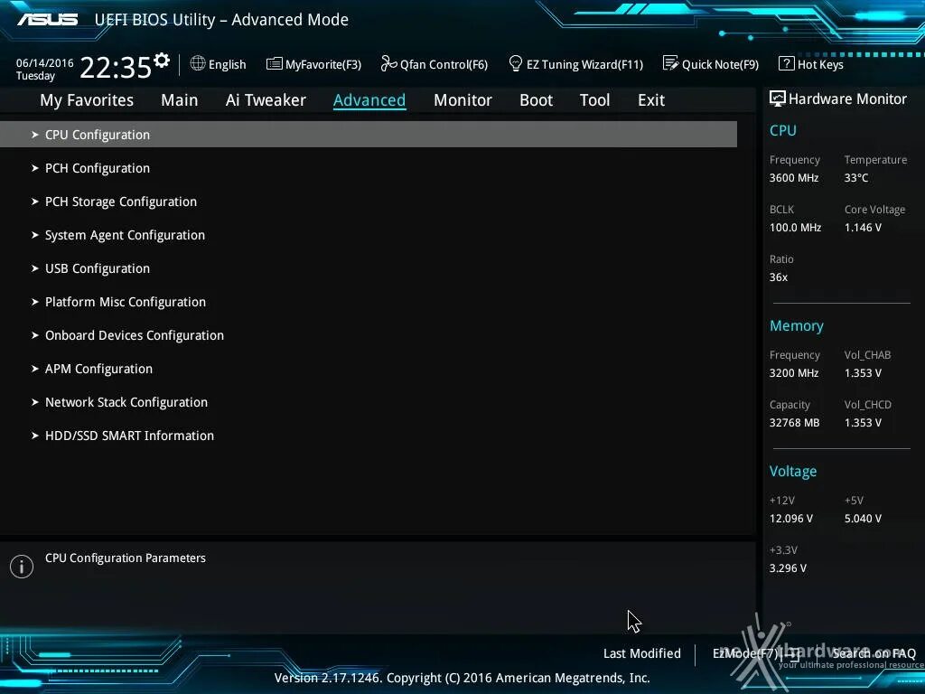925x694 pixels.
Task: Click the globe language icon
Action: 198,63
